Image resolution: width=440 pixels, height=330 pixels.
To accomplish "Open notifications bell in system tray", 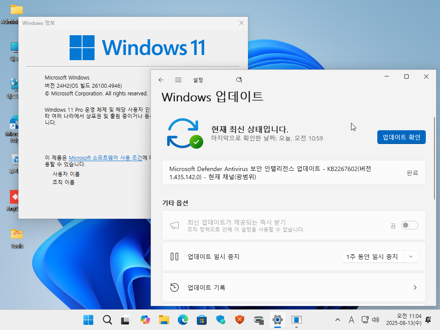I will (428, 320).
